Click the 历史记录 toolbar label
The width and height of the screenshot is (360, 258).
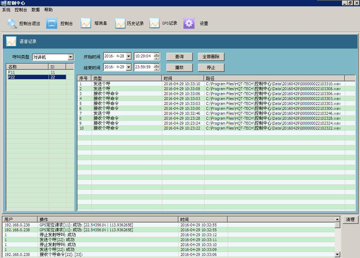[135, 24]
